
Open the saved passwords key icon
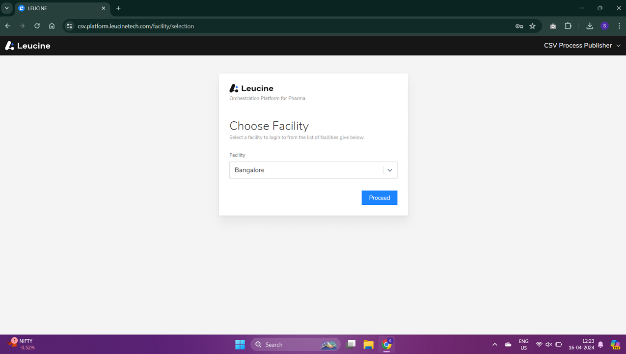(519, 26)
